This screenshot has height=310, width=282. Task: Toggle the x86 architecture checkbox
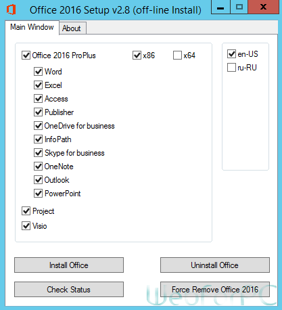(137, 56)
